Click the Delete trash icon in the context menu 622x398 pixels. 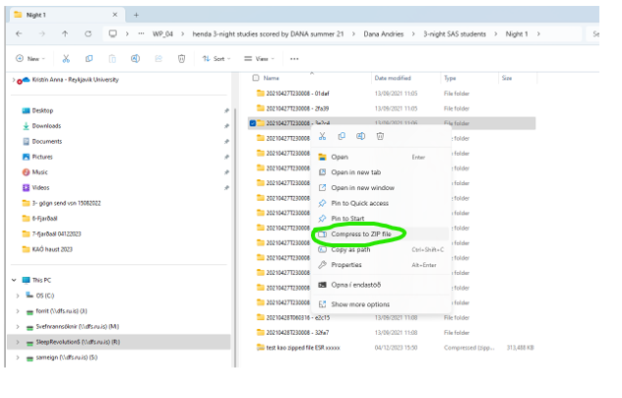pyautogui.click(x=380, y=136)
